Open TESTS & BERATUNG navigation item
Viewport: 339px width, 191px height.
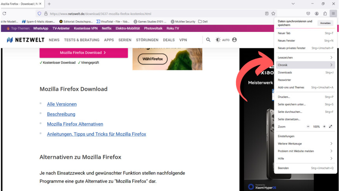coord(82,40)
